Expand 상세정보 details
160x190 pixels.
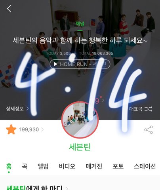coord(17,109)
